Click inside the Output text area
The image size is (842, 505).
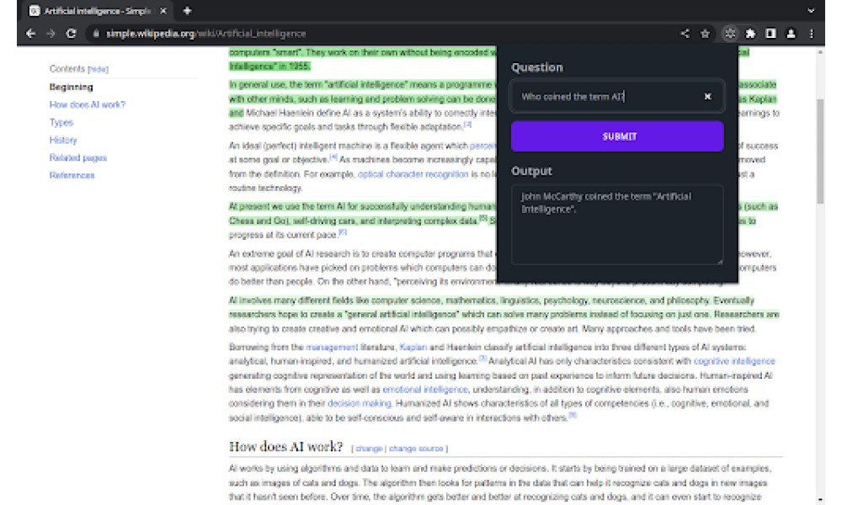click(x=617, y=225)
